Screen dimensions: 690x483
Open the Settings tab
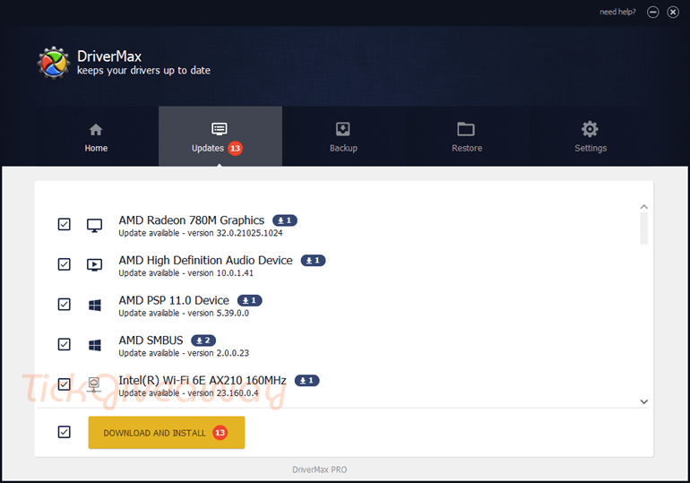click(x=591, y=136)
